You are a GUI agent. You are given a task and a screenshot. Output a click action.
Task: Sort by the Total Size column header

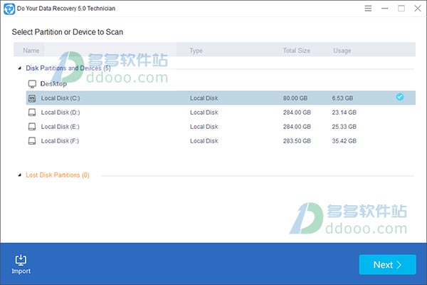tap(297, 51)
